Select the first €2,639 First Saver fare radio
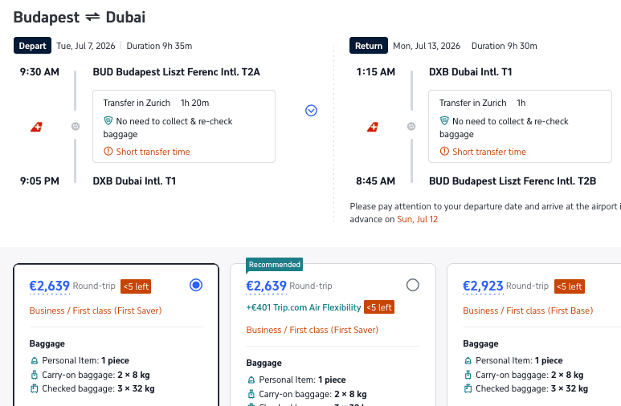 pos(195,285)
